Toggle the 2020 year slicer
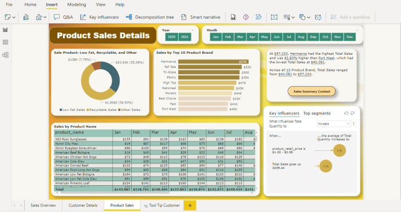Screen dimensions: 401x212 tap(172, 37)
